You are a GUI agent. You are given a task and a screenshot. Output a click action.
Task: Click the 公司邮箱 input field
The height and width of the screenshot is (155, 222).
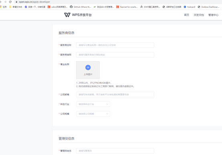coord(115,95)
